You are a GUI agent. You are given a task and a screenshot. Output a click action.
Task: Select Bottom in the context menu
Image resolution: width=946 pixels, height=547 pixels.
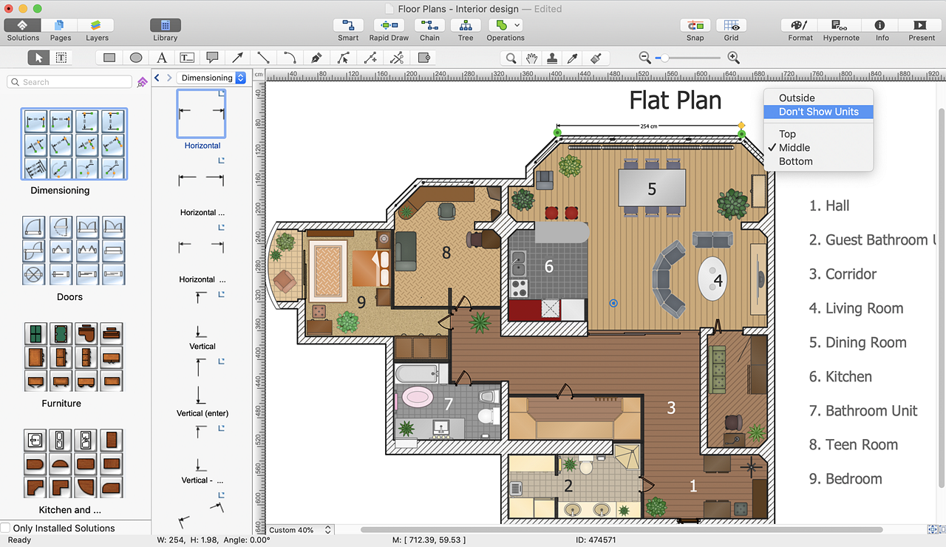click(818, 161)
